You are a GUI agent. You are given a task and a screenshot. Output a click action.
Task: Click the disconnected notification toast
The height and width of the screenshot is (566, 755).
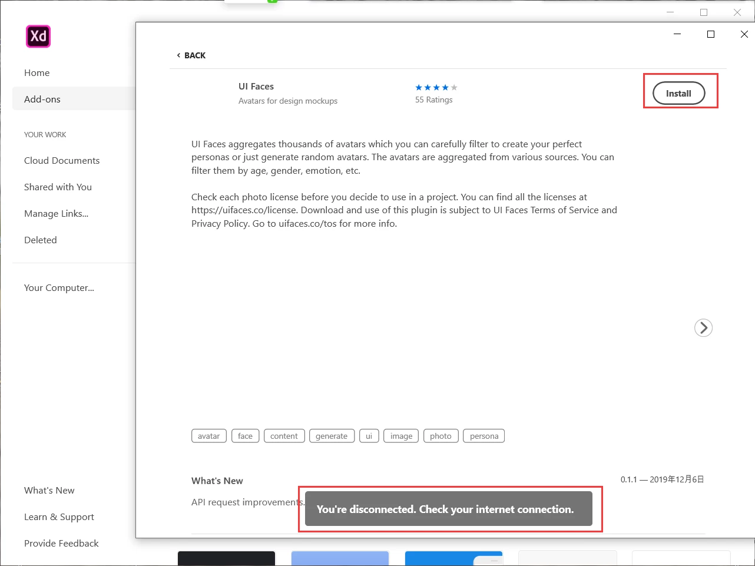449,509
